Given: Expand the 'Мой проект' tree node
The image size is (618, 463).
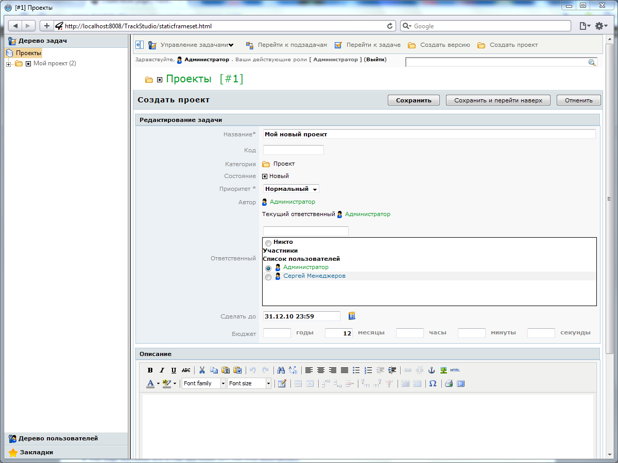Looking at the screenshot, I should click(8, 64).
